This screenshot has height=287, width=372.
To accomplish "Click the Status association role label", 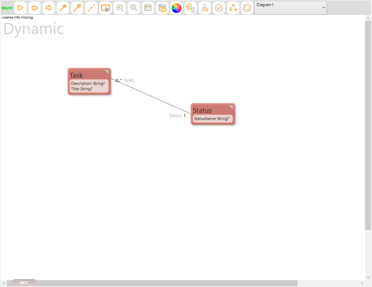I will [175, 115].
